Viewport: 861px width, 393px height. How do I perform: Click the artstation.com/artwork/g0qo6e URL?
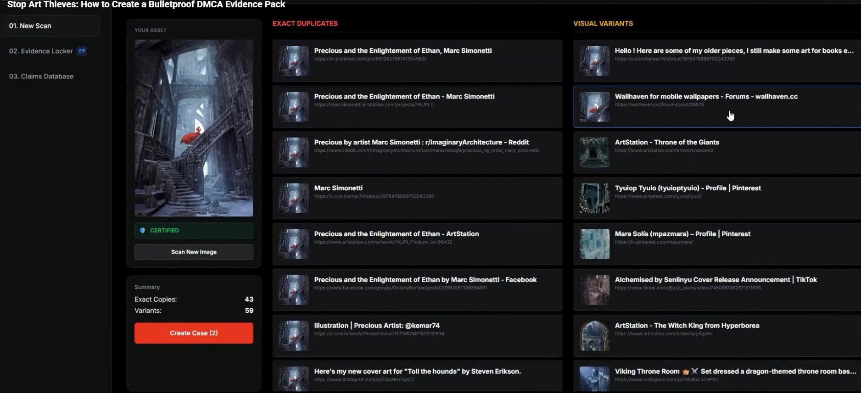coord(664,334)
